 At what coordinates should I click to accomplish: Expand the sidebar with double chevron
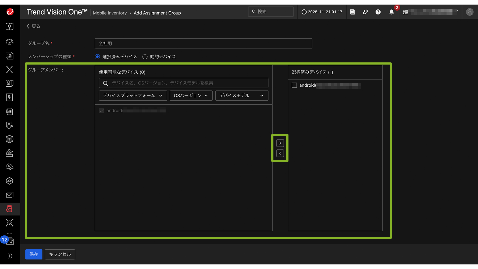click(x=10, y=256)
